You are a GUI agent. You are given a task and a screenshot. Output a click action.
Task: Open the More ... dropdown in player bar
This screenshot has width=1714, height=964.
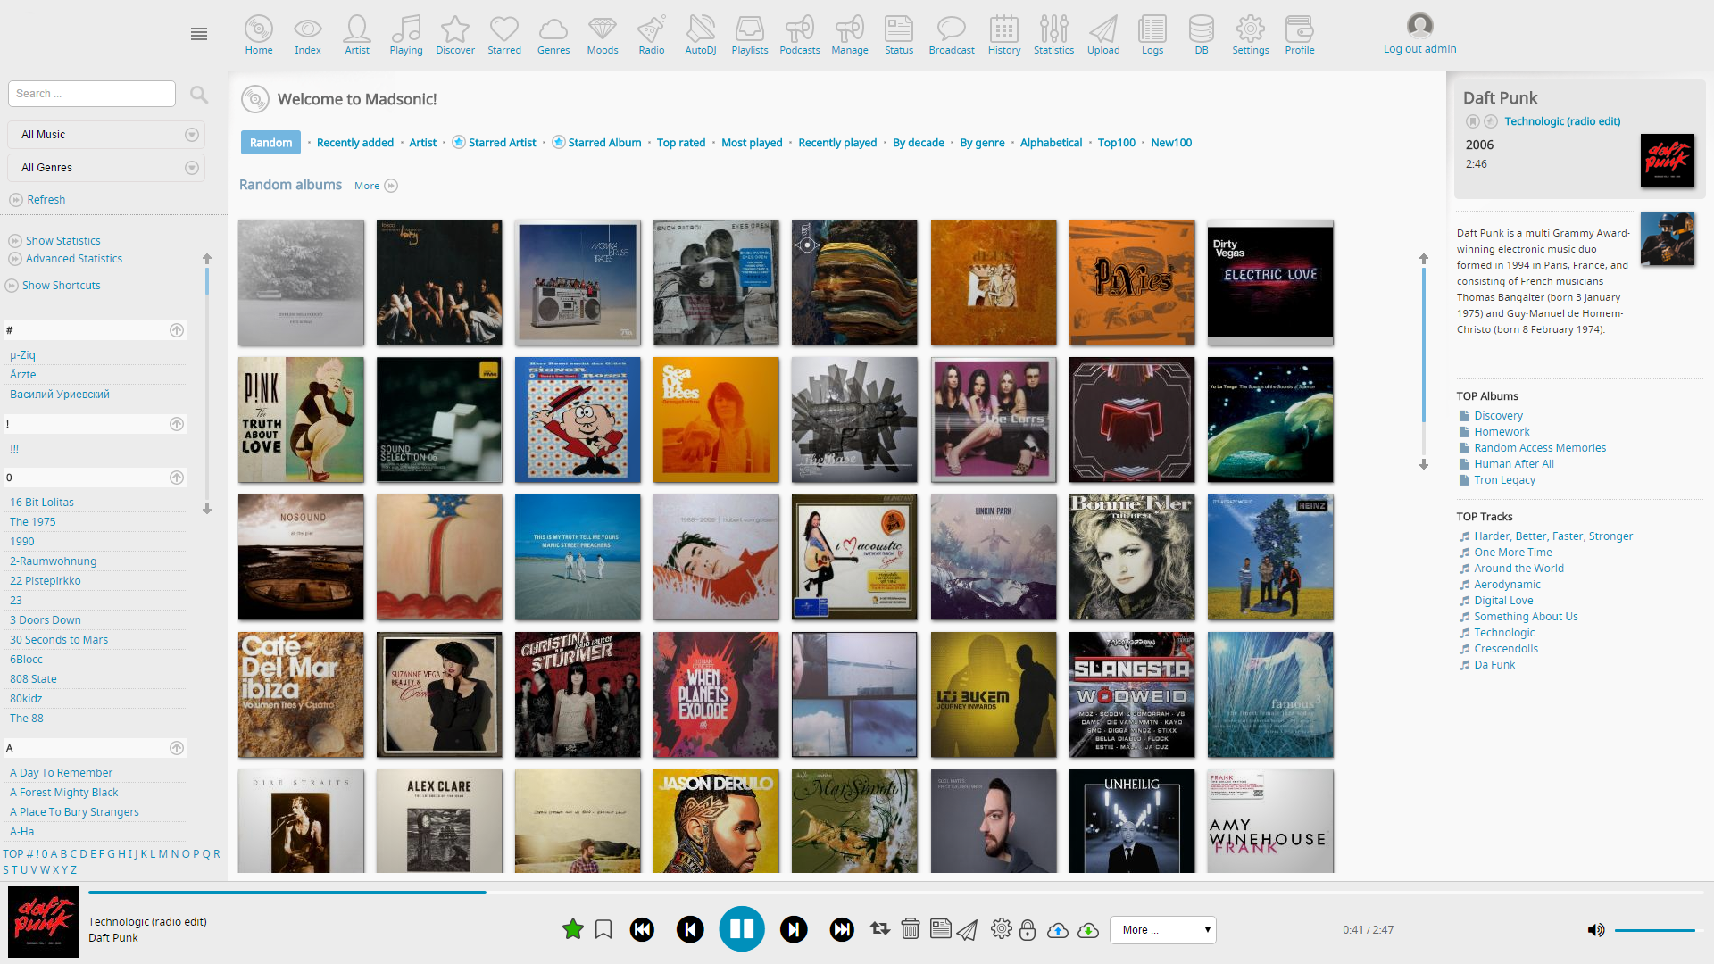click(x=1163, y=929)
